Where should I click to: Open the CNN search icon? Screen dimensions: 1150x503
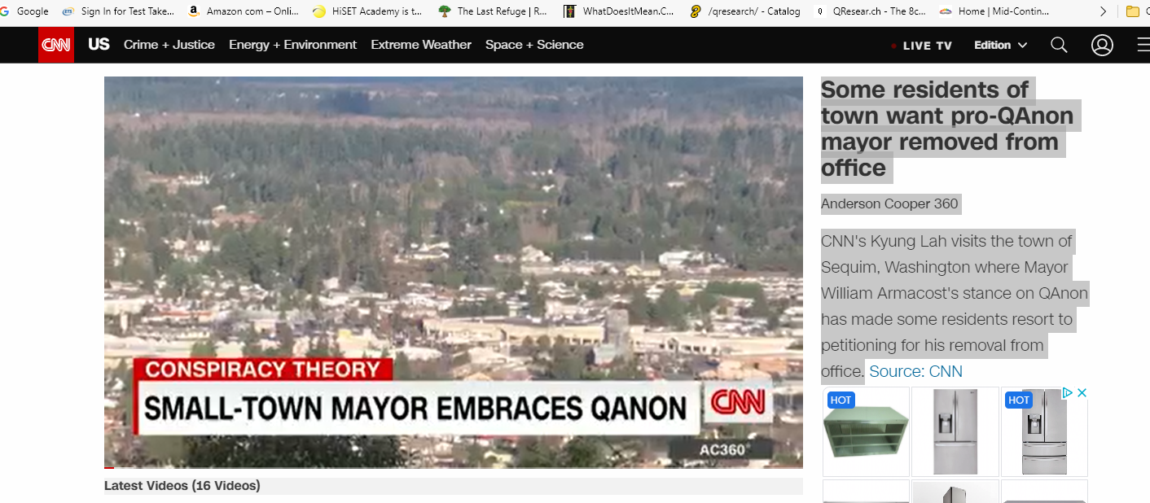coord(1059,45)
